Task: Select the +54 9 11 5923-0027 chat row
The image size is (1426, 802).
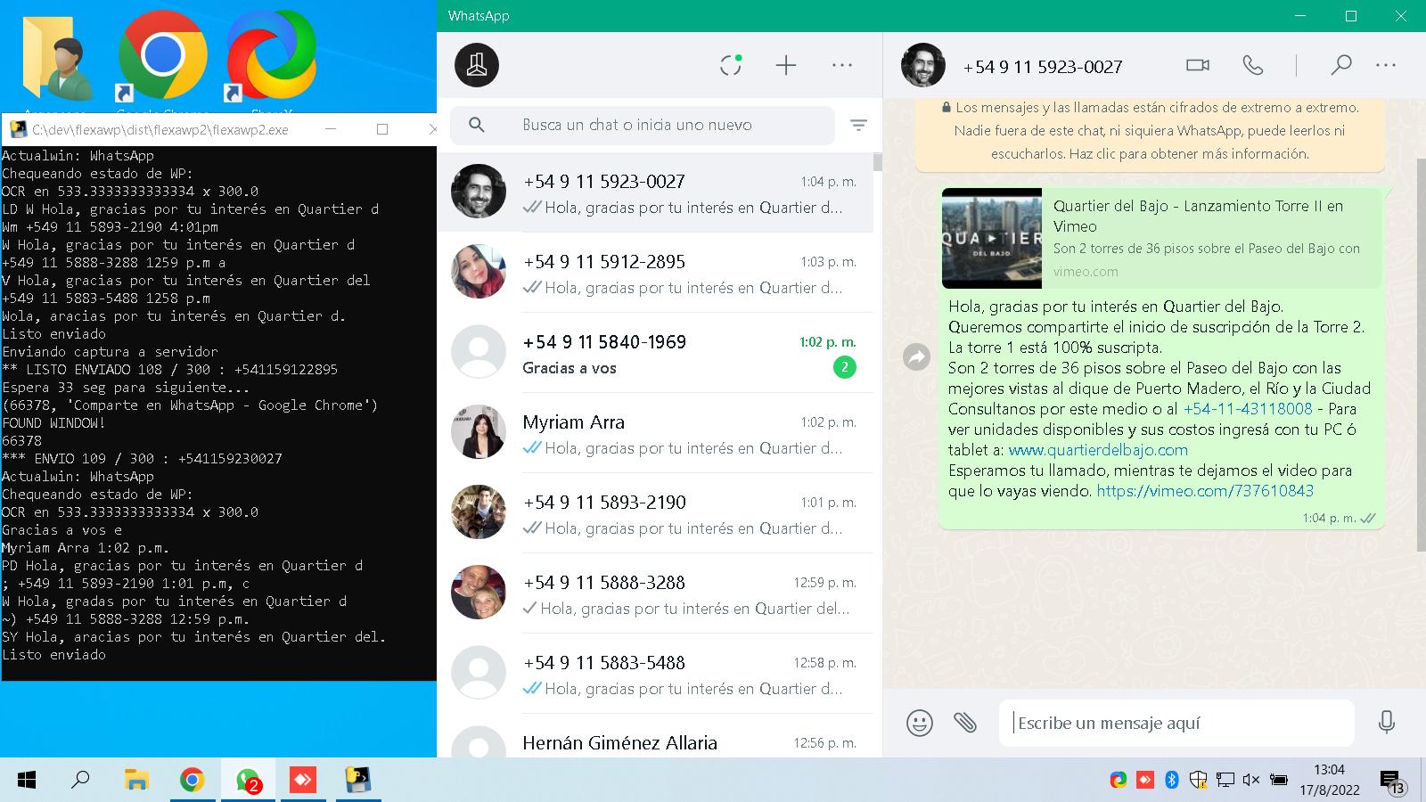Action: 655,192
